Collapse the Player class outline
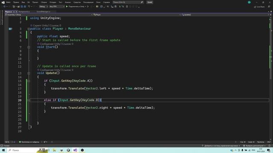273x153 pixels. point(29,29)
